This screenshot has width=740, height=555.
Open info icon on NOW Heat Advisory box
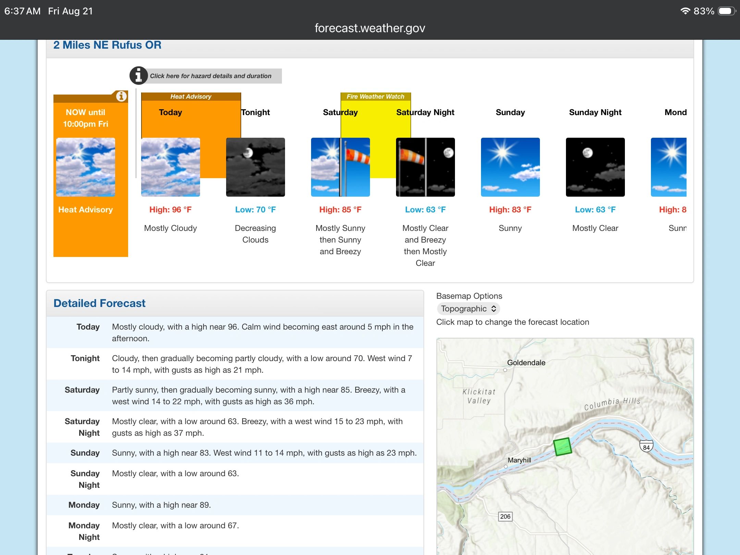tap(121, 96)
